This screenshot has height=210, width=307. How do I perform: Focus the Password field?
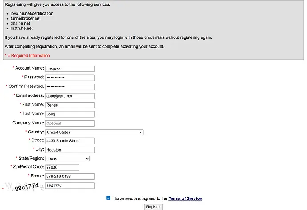70,78
